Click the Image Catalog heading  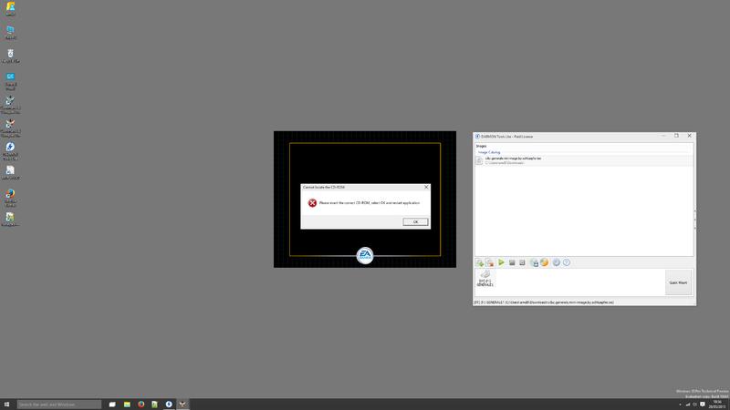point(490,152)
